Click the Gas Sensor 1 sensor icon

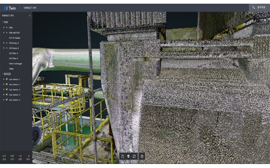[x=7, y=79]
